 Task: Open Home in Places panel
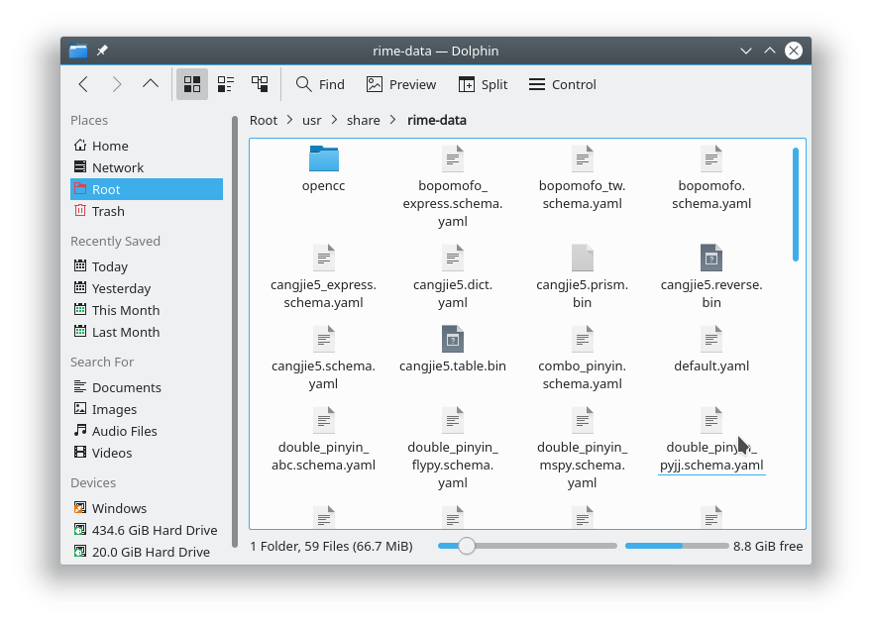coord(147,146)
